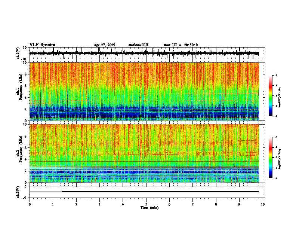
Task: Click the ch.3 trace step near 1.4 minutes
Action: (x=62, y=192)
